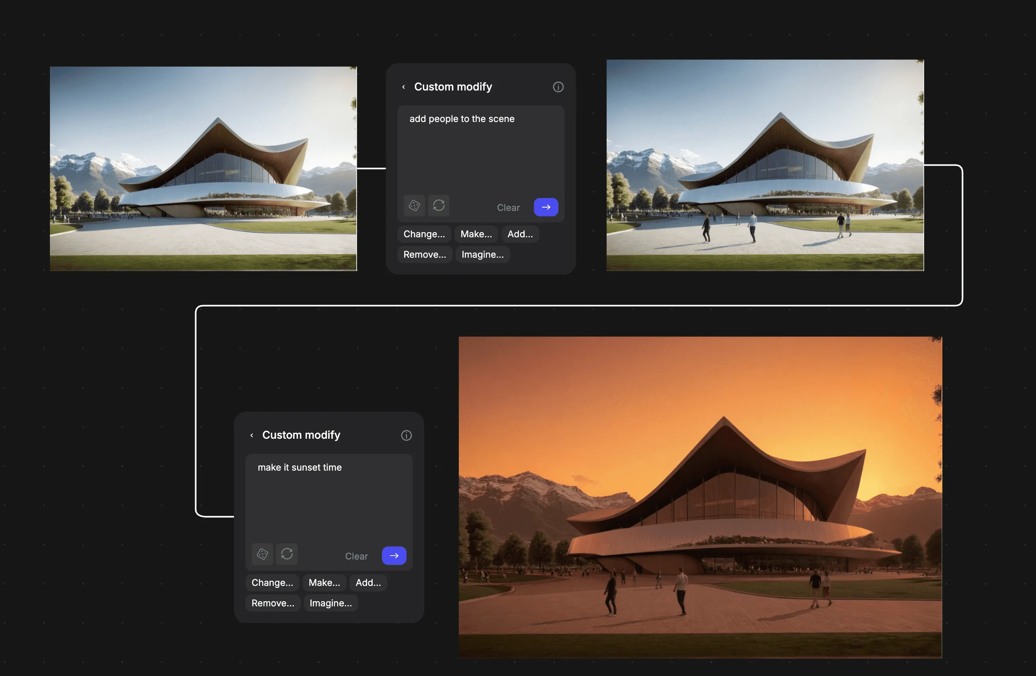Select 'Remove...' preset in bottom panel
Image resolution: width=1036 pixels, height=676 pixels.
(x=273, y=603)
